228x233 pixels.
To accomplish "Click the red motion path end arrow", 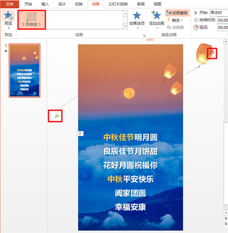I will [212, 52].
